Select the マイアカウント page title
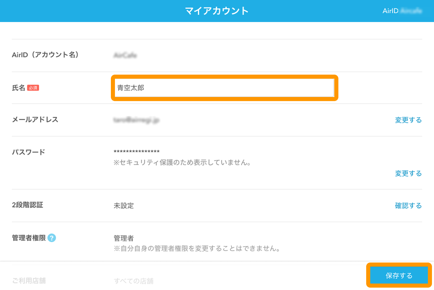 217,11
